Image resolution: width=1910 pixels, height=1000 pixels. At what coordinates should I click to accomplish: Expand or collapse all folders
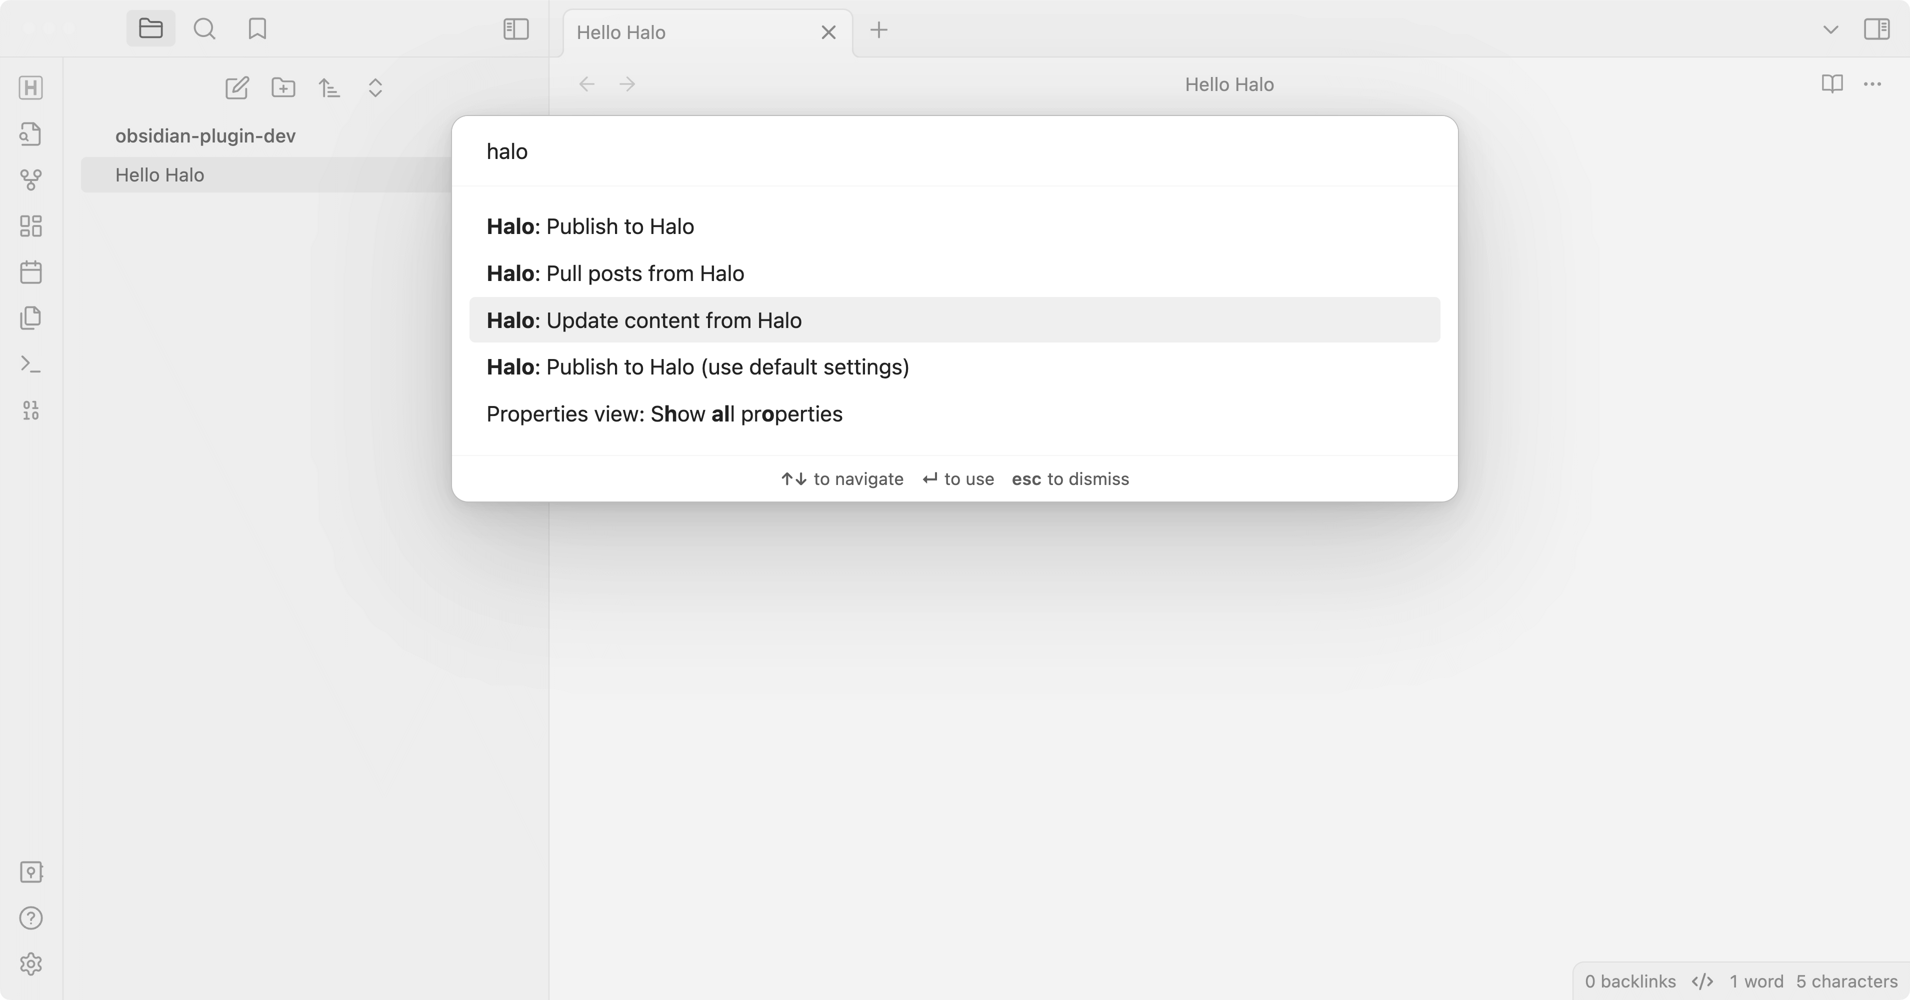(x=375, y=88)
